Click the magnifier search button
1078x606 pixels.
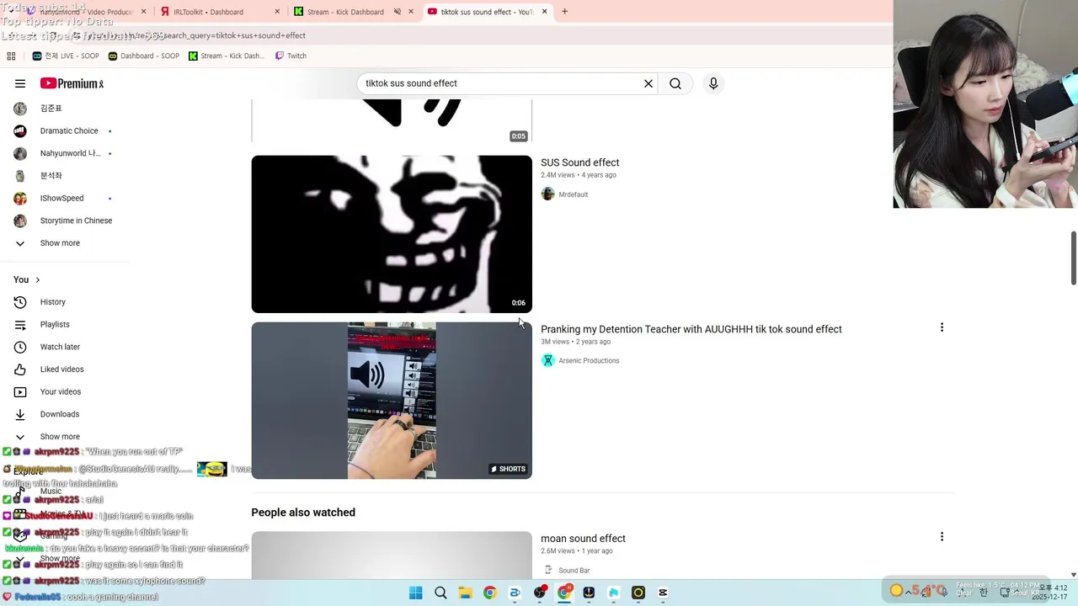675,83
